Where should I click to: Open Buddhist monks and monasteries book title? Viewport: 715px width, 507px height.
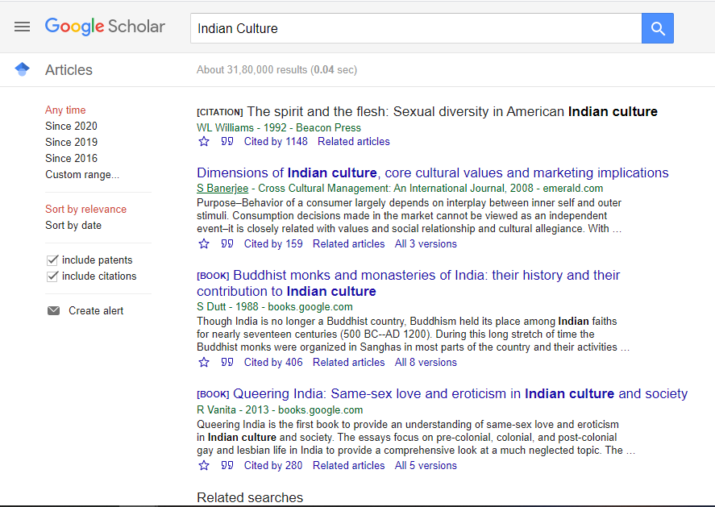pyautogui.click(x=408, y=283)
